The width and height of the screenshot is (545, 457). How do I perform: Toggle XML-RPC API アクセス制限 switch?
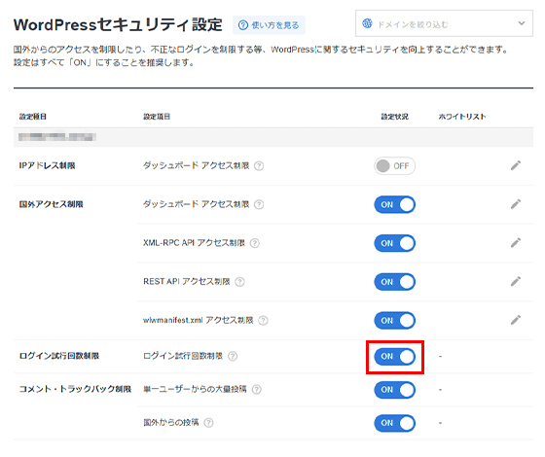click(394, 243)
